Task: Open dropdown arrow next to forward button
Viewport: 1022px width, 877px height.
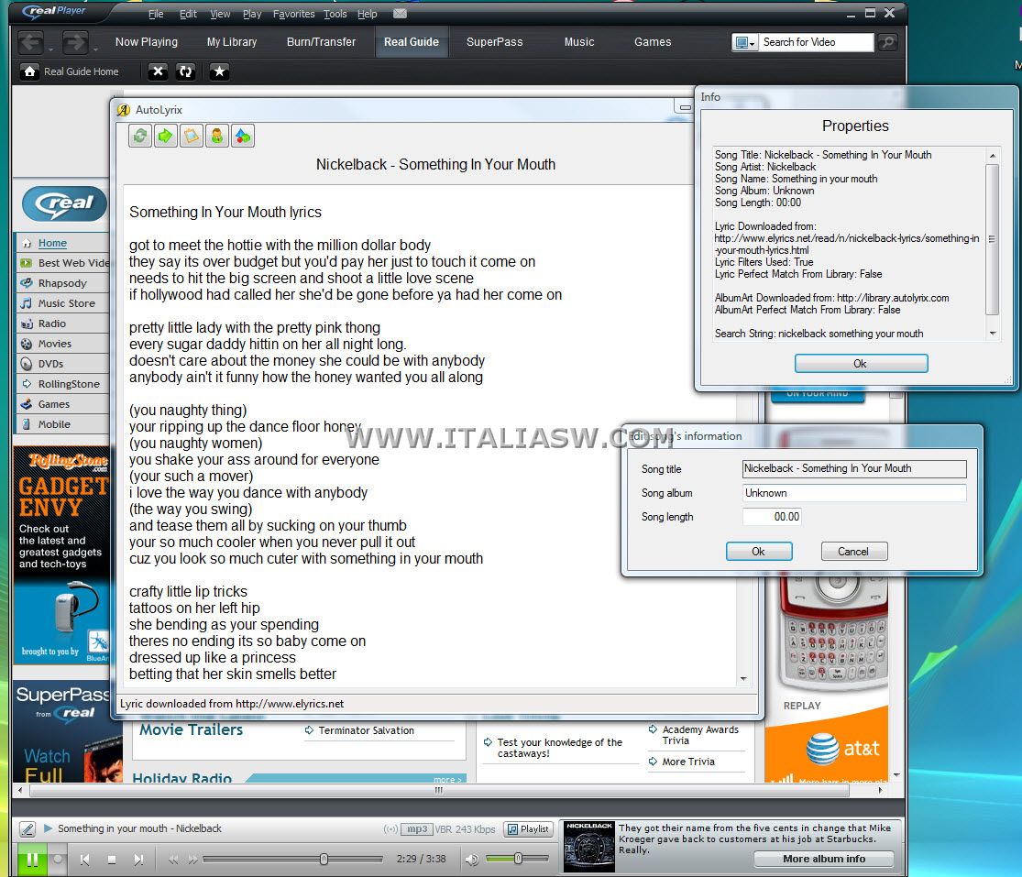Action: 95,49
